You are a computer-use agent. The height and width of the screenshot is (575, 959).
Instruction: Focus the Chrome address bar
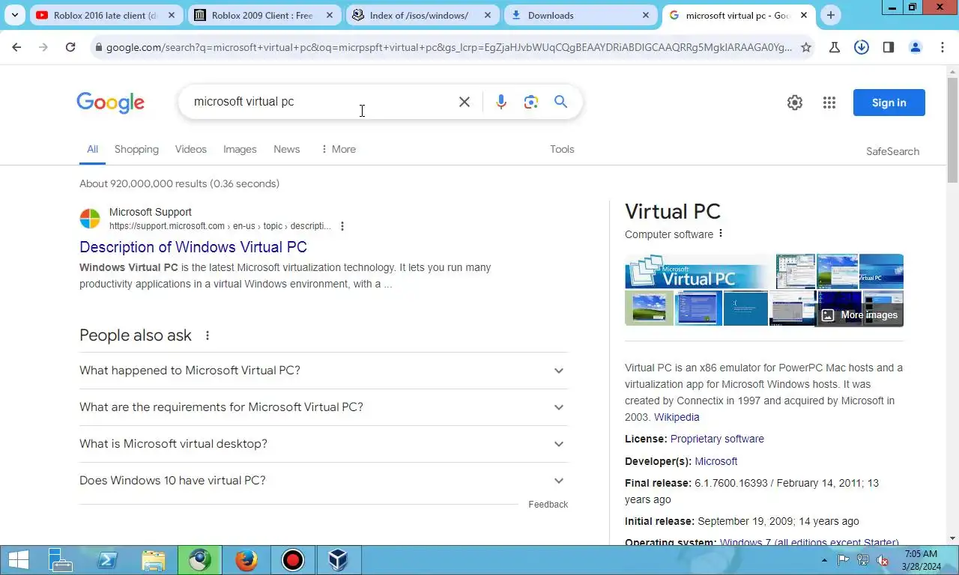tap(448, 47)
